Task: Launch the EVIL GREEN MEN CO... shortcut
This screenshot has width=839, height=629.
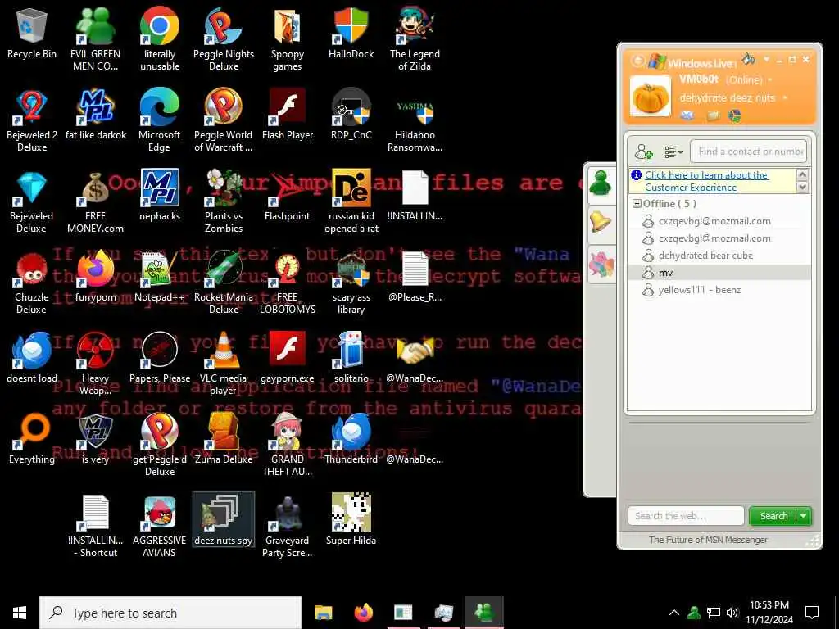Action: point(95,39)
